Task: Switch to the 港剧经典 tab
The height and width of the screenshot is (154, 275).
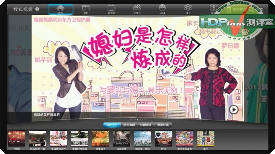Action: tap(163, 125)
